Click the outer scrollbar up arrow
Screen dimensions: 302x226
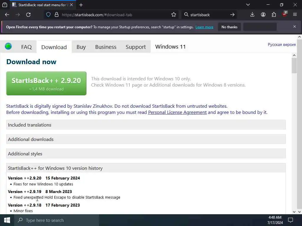click(x=300, y=37)
